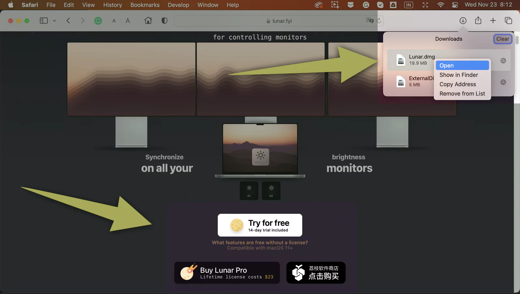Select Lunar.dmg file icon in Downloads
Screen dimensions: 520x294
(x=401, y=60)
